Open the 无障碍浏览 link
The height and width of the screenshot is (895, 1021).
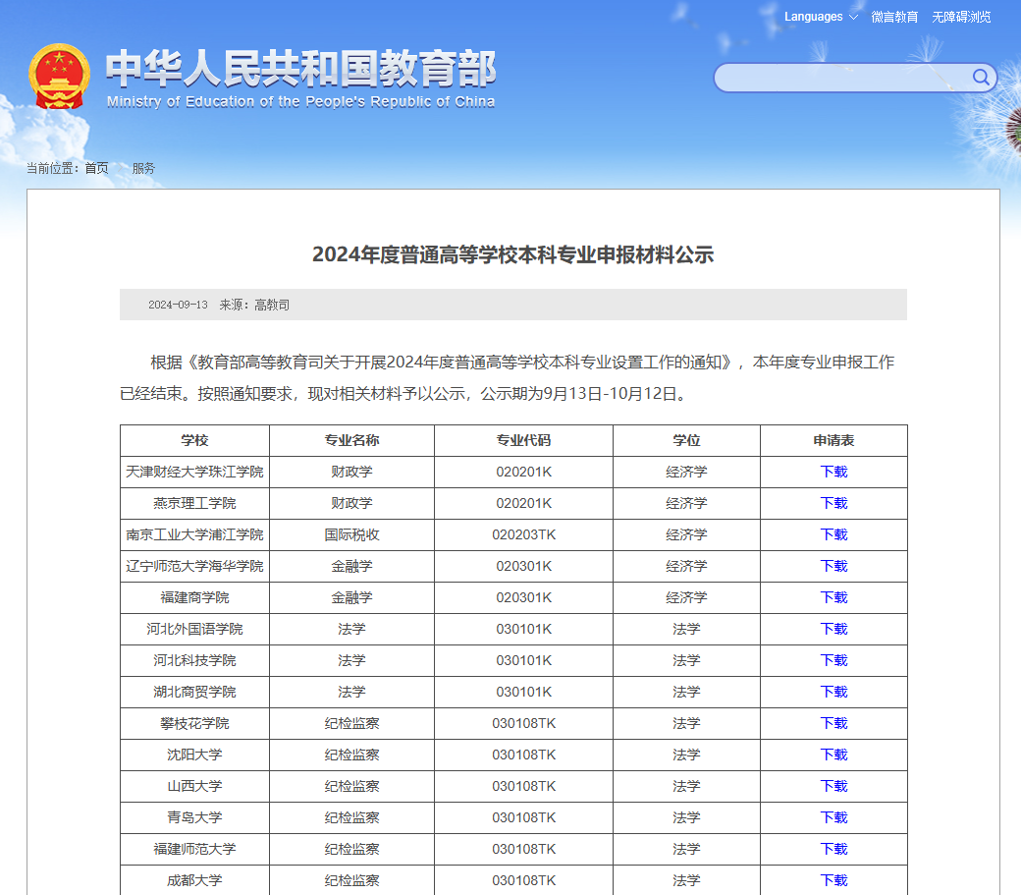[961, 17]
